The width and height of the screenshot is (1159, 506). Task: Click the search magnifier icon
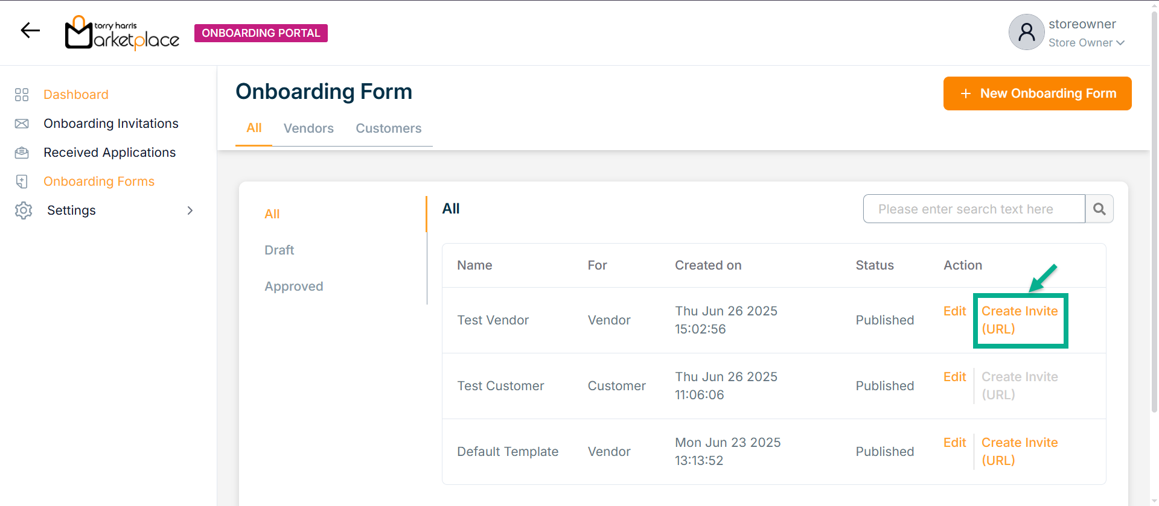(x=1099, y=209)
